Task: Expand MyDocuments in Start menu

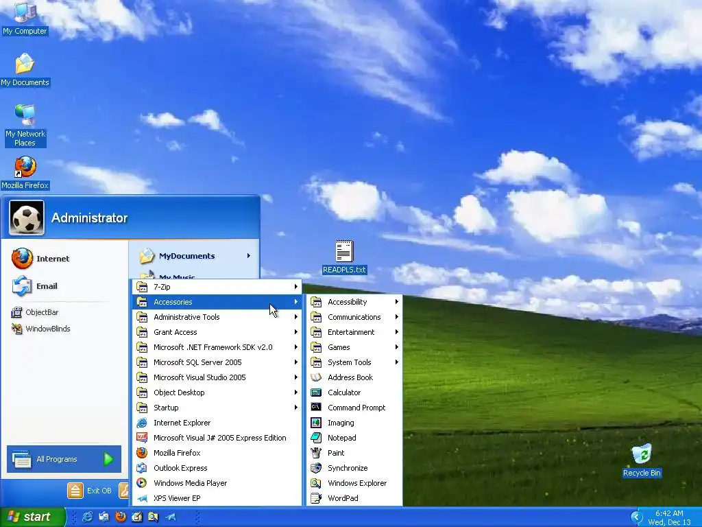Action: pyautogui.click(x=195, y=256)
